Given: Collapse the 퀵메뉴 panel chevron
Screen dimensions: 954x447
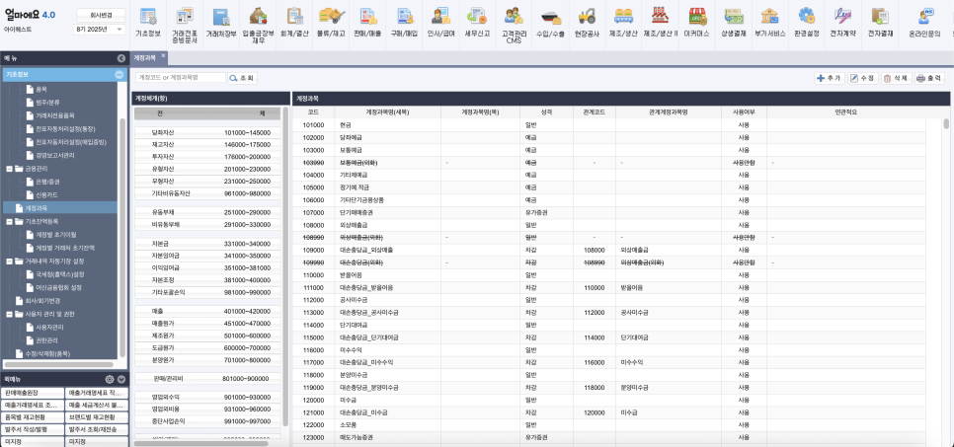Looking at the screenshot, I should click(x=121, y=379).
